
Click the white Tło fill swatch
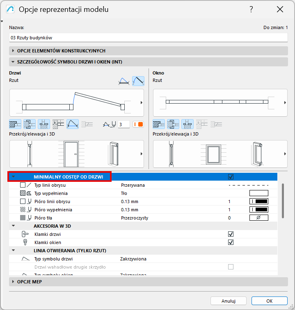259,193
